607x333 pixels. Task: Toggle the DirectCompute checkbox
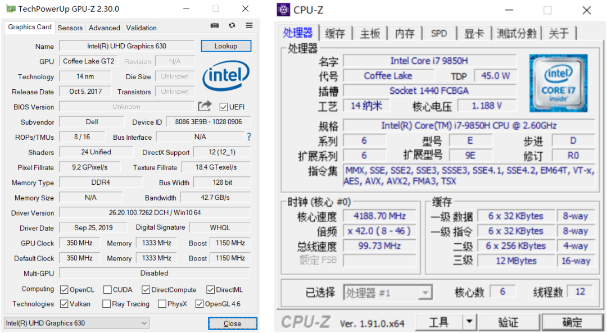[146, 290]
